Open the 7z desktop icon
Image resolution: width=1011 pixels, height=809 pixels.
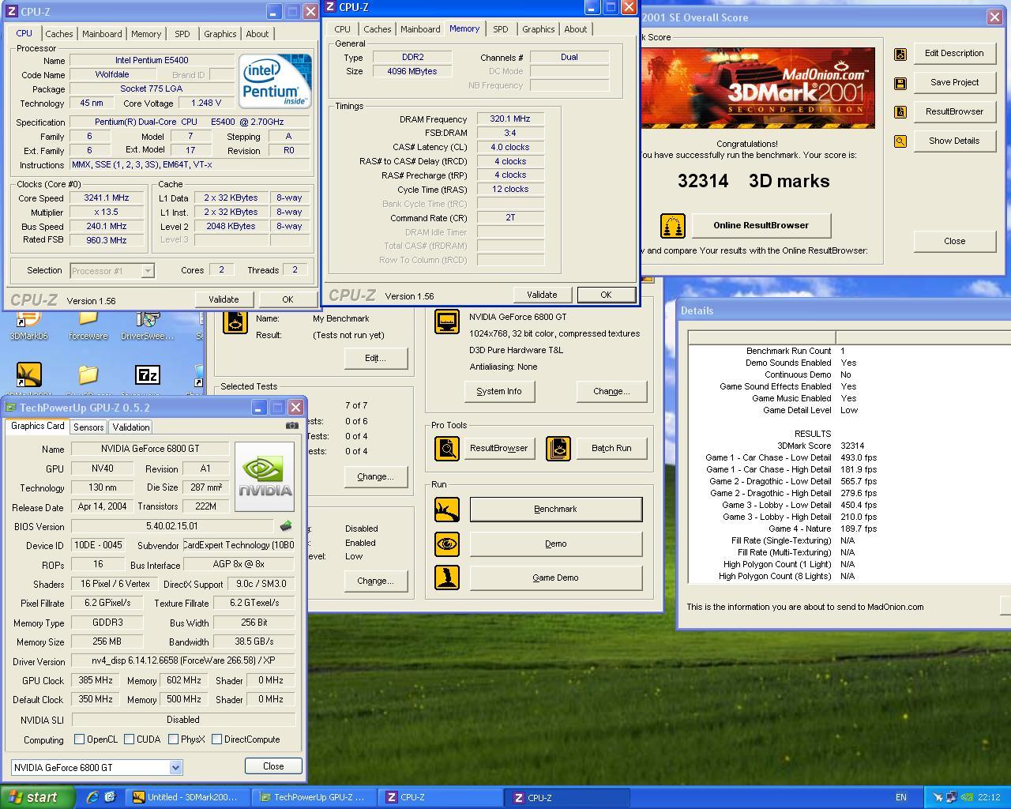[148, 374]
